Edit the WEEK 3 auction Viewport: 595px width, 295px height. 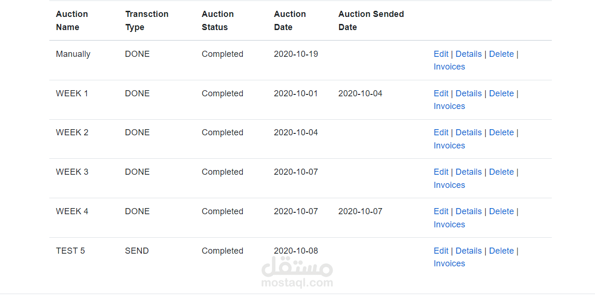[441, 172]
